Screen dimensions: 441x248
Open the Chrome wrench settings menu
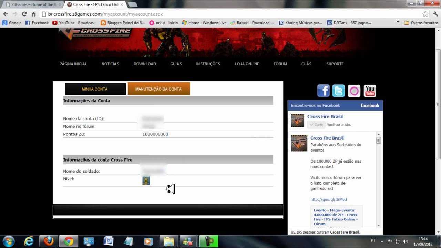(435, 14)
